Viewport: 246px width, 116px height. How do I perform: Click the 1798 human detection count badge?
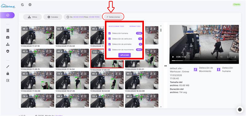point(139,33)
